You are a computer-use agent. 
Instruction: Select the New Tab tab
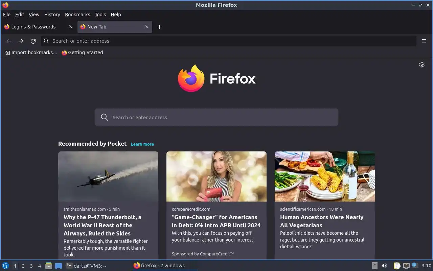[x=115, y=27]
